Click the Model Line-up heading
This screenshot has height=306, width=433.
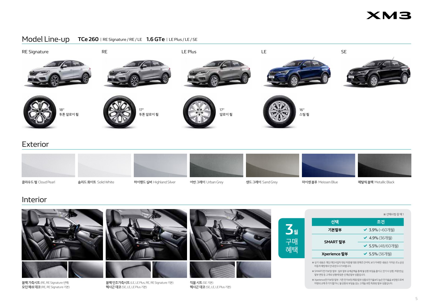46,39
